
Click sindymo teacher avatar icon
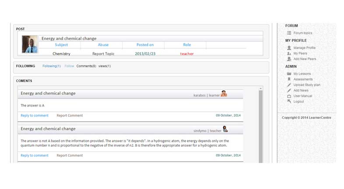coord(225,129)
